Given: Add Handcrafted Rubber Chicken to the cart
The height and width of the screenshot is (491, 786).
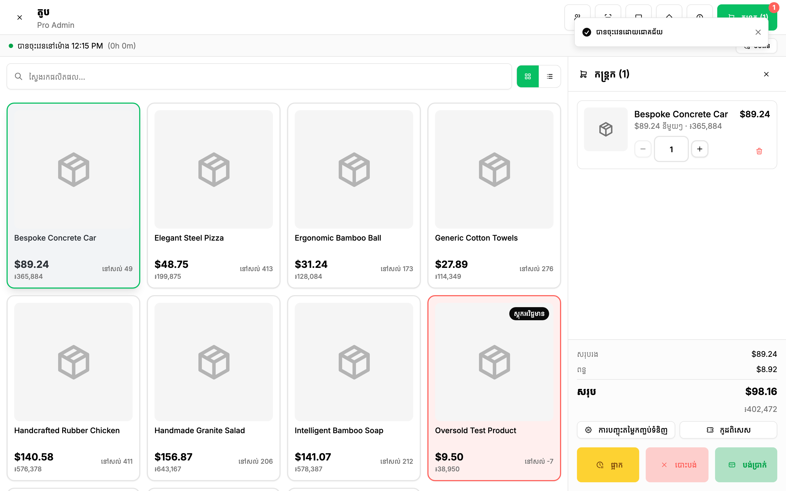Looking at the screenshot, I should [73, 388].
